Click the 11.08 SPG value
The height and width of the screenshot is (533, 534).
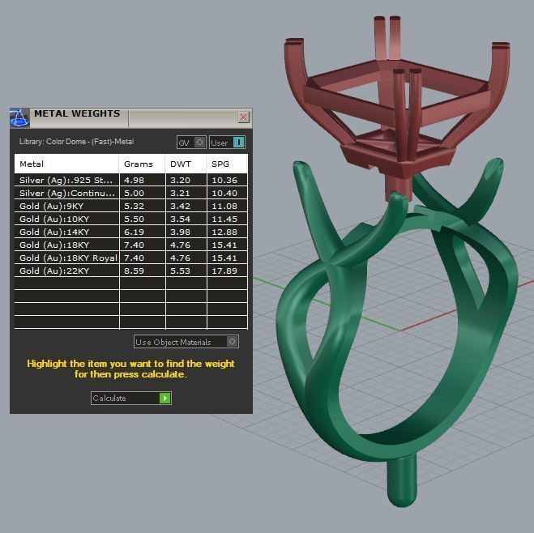tap(224, 206)
